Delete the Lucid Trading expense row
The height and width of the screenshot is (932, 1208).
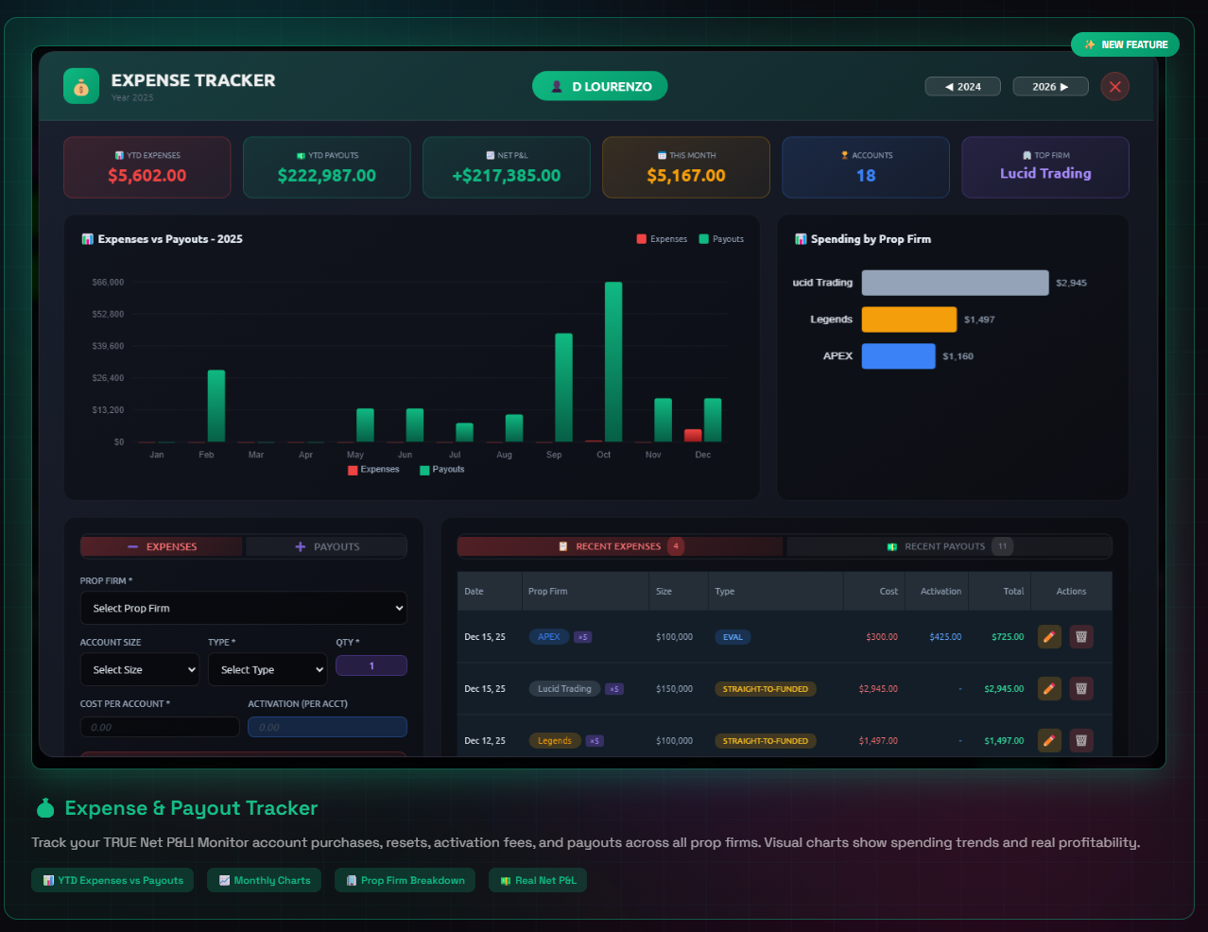coord(1081,688)
